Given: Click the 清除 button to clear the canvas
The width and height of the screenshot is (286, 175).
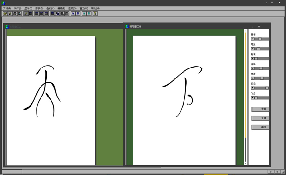Looking at the screenshot, I should point(260,127).
